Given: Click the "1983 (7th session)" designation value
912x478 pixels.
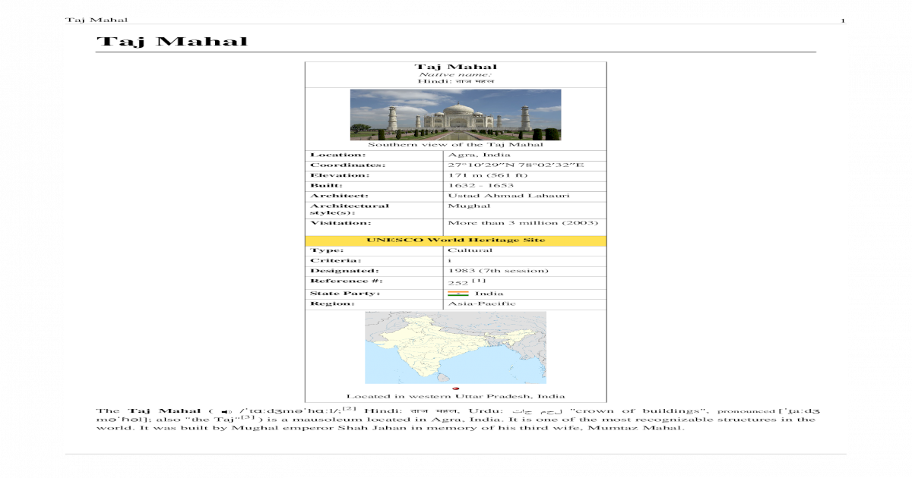Looking at the screenshot, I should click(498, 271).
